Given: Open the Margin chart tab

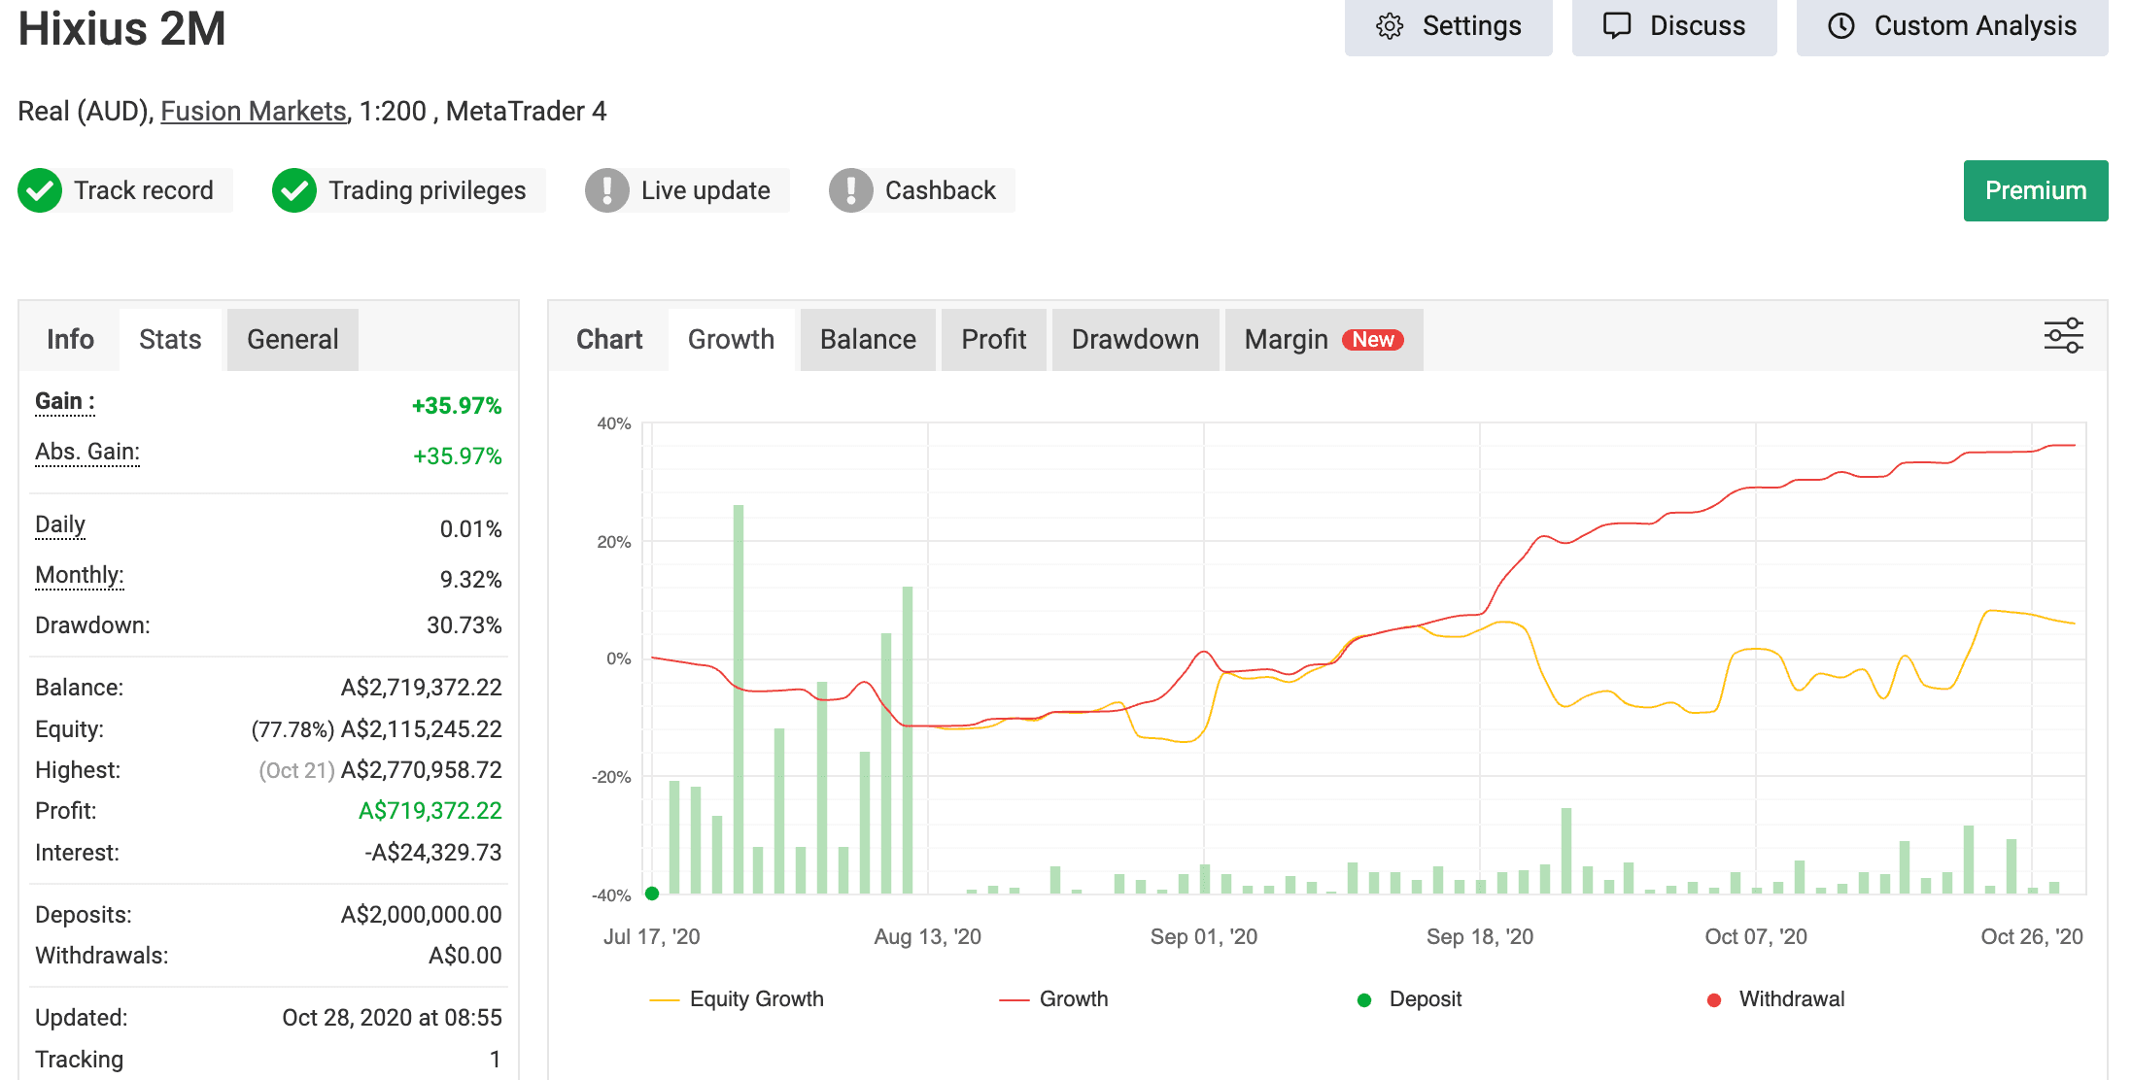Looking at the screenshot, I should coord(1324,339).
